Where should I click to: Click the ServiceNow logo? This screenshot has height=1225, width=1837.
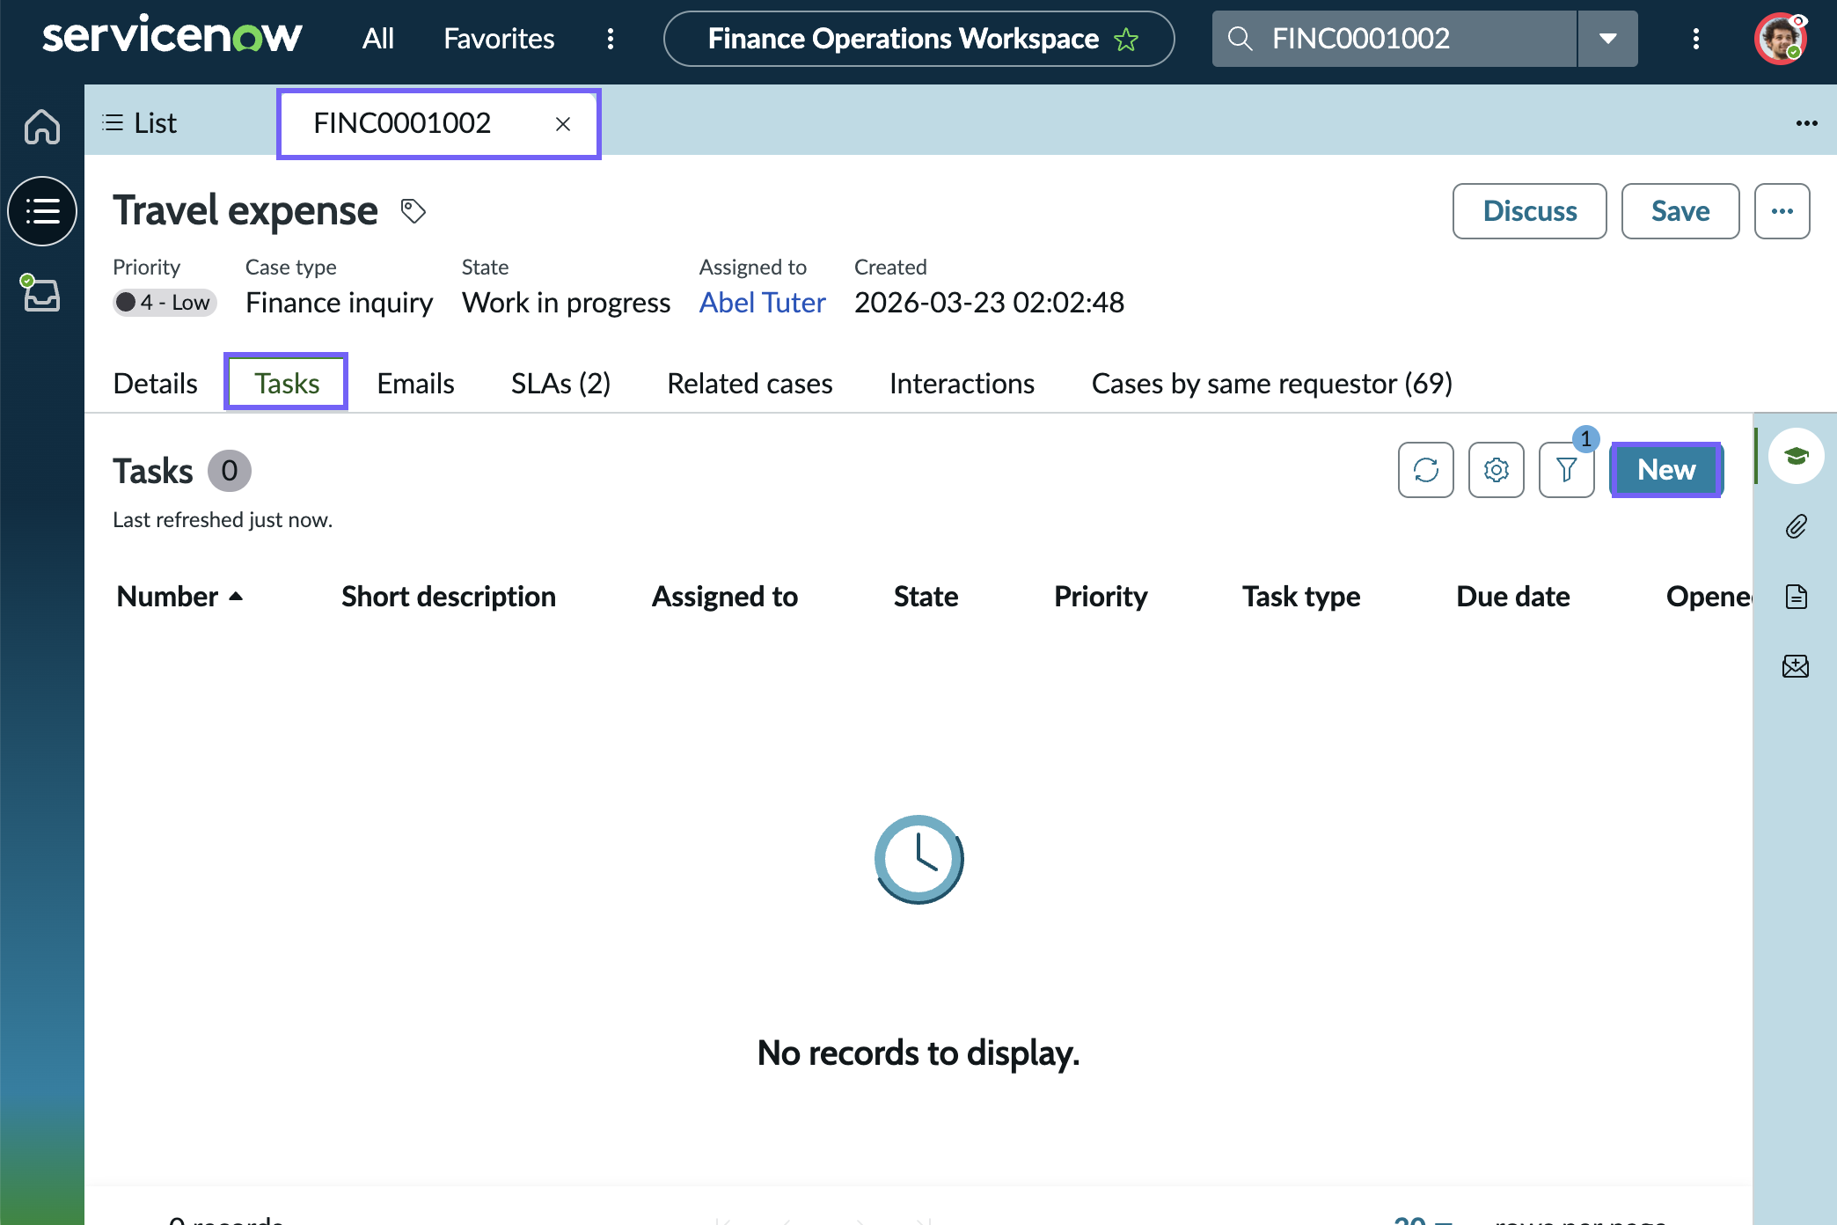(172, 37)
